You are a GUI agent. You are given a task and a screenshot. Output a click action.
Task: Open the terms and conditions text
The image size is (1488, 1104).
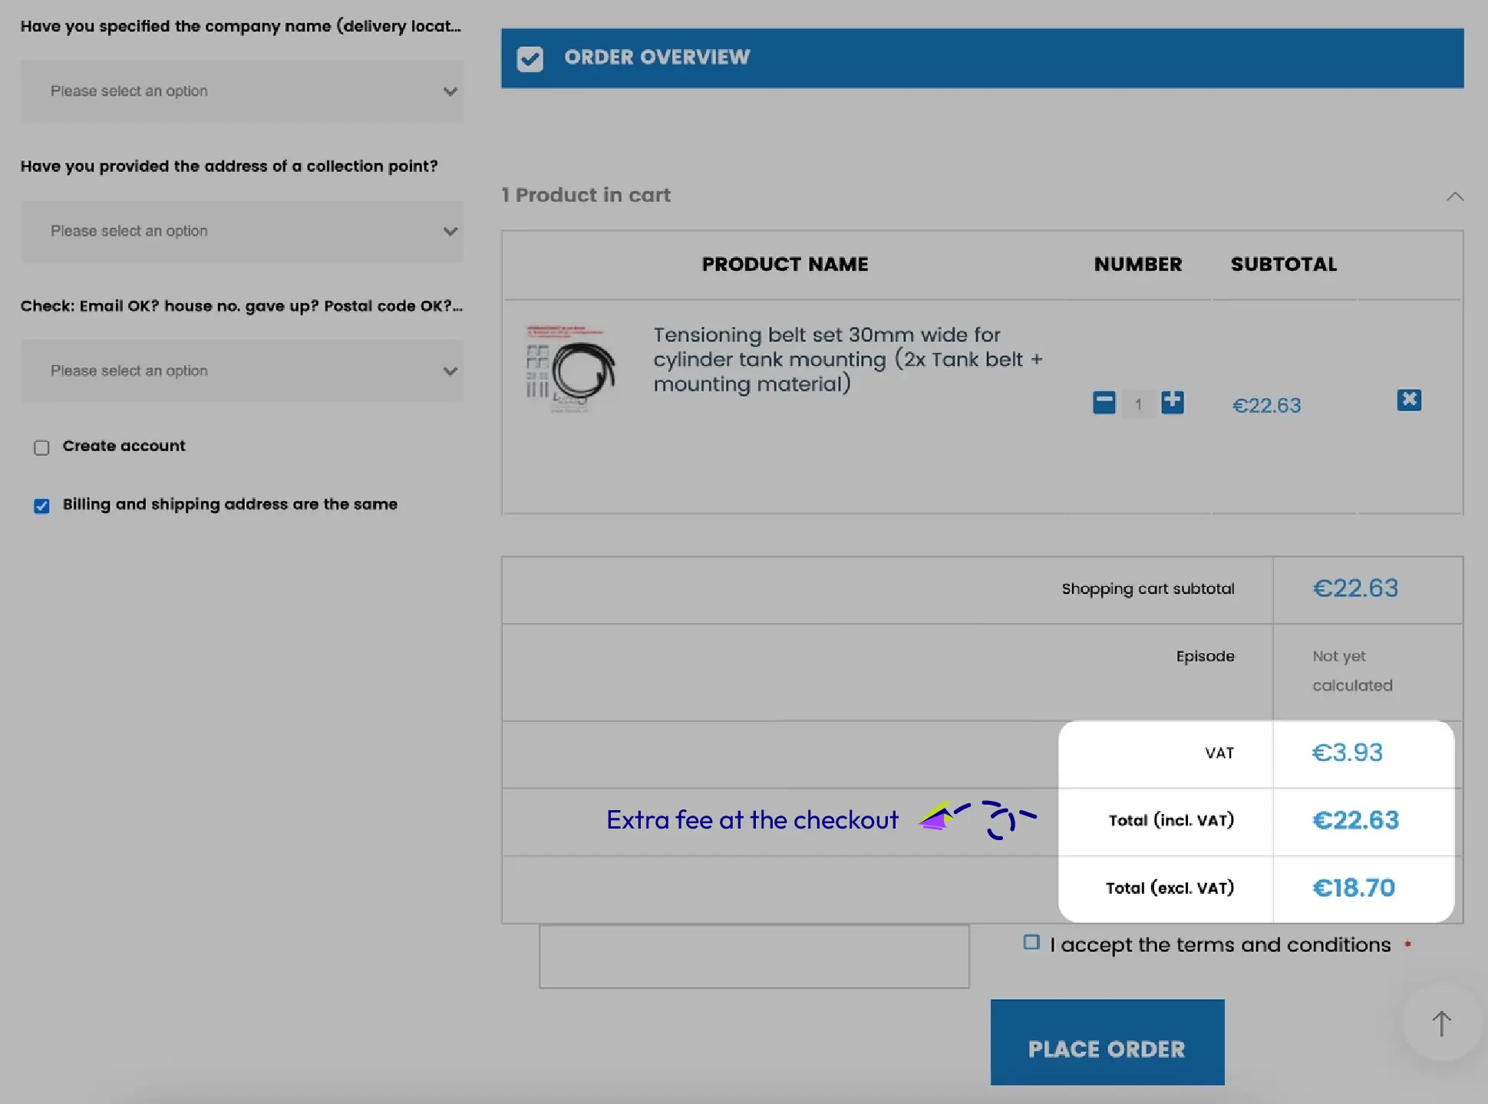[x=1219, y=944]
